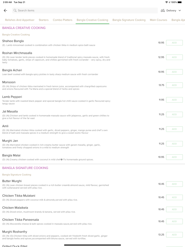Click the search magnifier icon
Image resolution: width=185 pixels, height=247 pixels.
(x=15, y=11)
